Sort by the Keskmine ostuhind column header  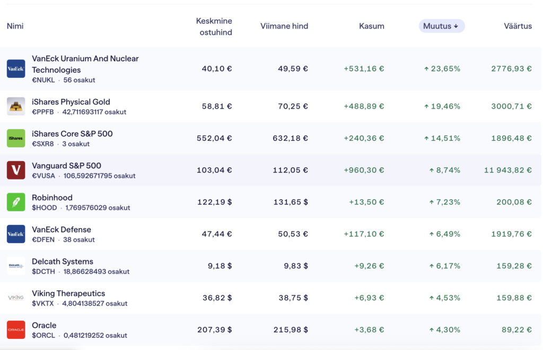[x=214, y=26]
